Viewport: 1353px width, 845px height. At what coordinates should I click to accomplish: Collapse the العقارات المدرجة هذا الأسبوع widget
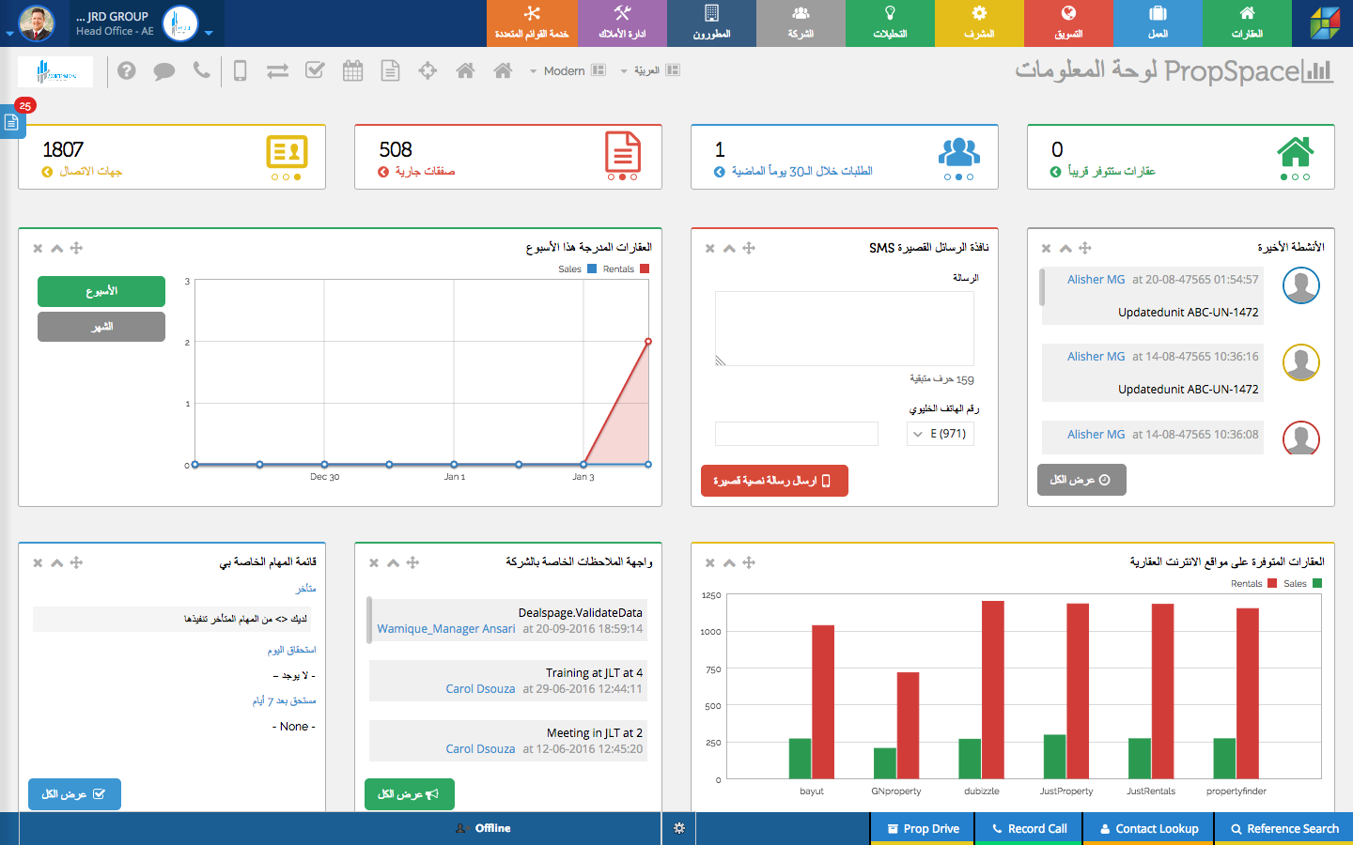pos(57,249)
